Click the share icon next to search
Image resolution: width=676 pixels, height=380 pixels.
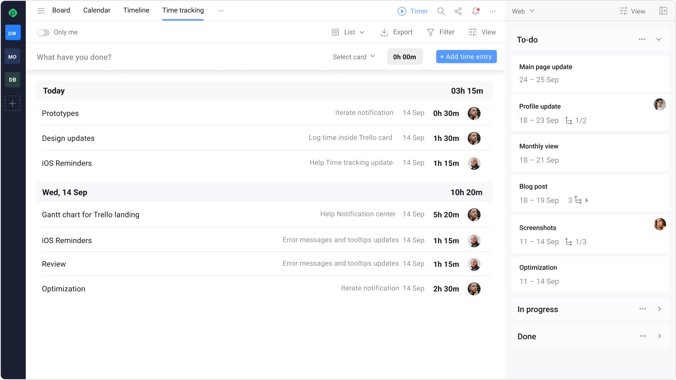click(x=458, y=11)
